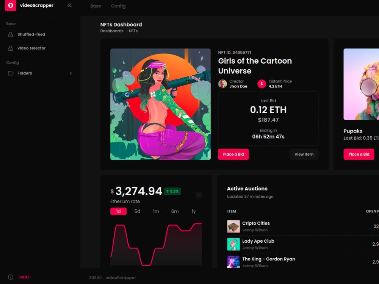Open the Girls of the Cartoon Universe artwork
Screen dimensions: 379x284
tap(160, 105)
